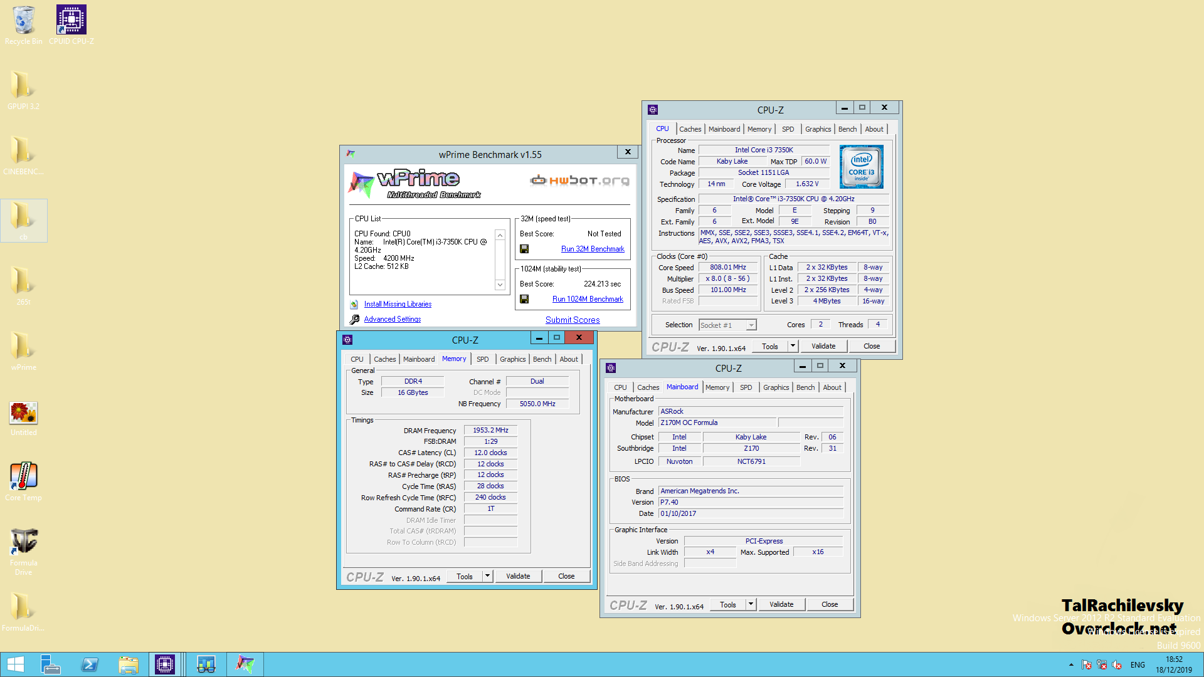This screenshot has width=1204, height=677.
Task: Open the 265t folder on the desktop
Action: click(x=23, y=286)
